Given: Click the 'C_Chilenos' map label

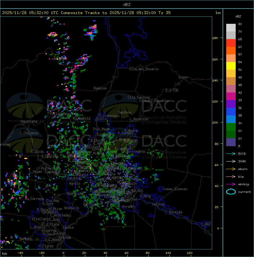Looking at the screenshot, I should tap(29, 133).
